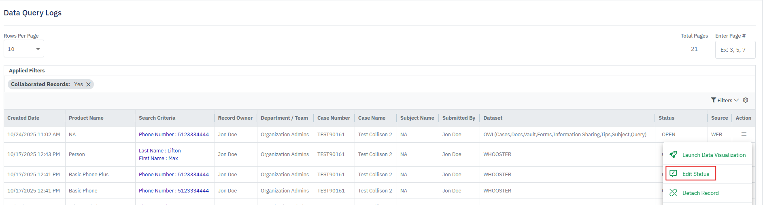Click the hamburger action menu icon

[744, 134]
